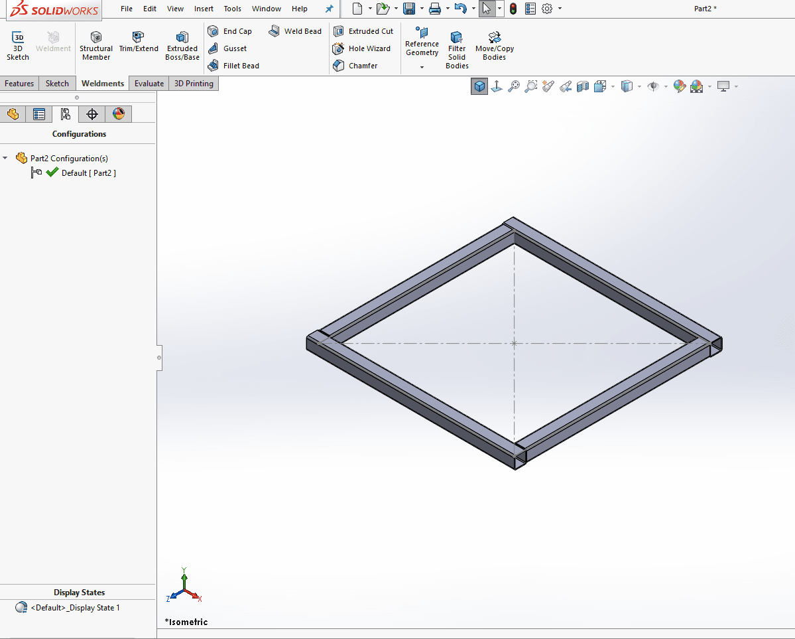Open the Help menu
795x639 pixels.
coord(299,9)
